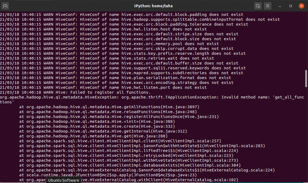Viewport: 308px width, 183px height.
Task: Click the HiveClientImpl.databaseExists stack trace line
Action: coord(130,165)
